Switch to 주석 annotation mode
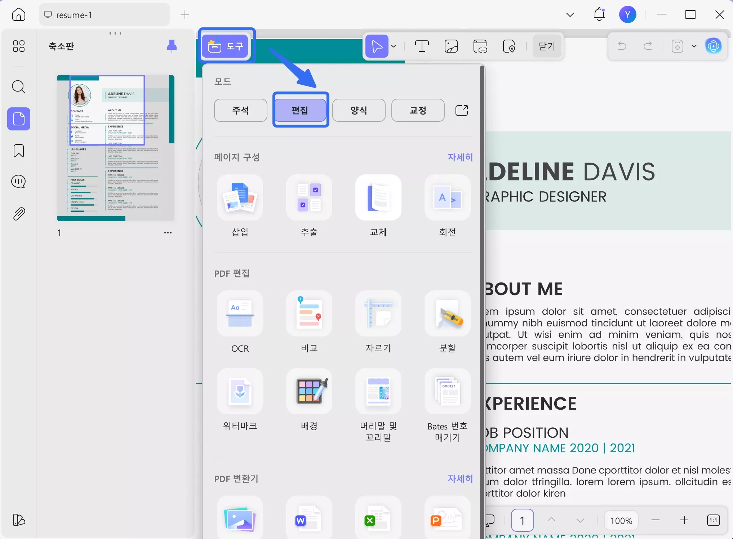Image resolution: width=733 pixels, height=539 pixels. coord(240,110)
